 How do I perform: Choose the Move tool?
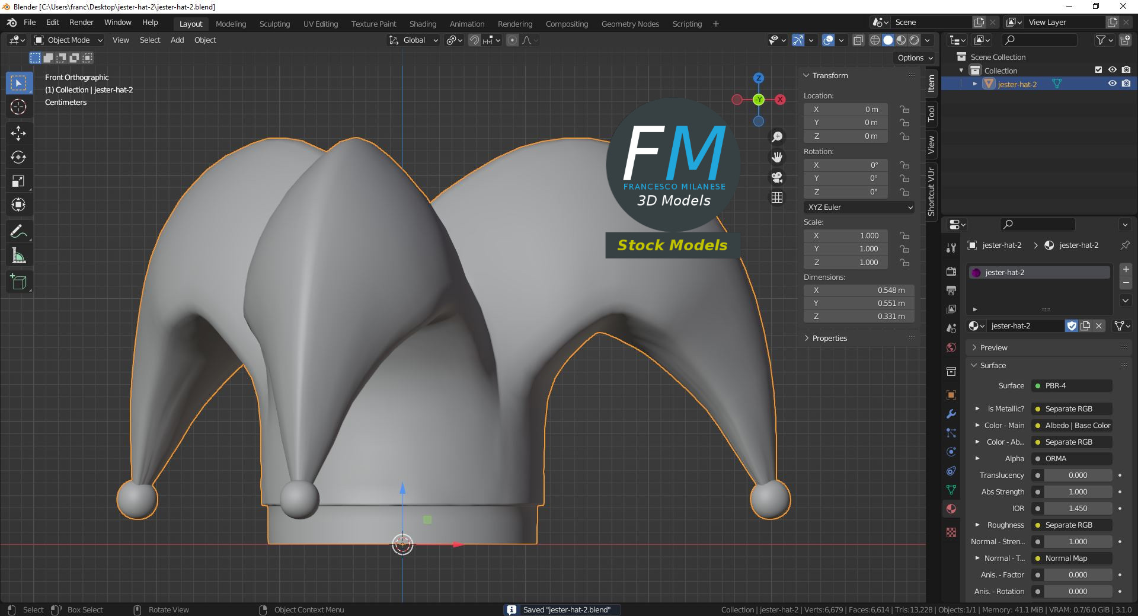18,133
